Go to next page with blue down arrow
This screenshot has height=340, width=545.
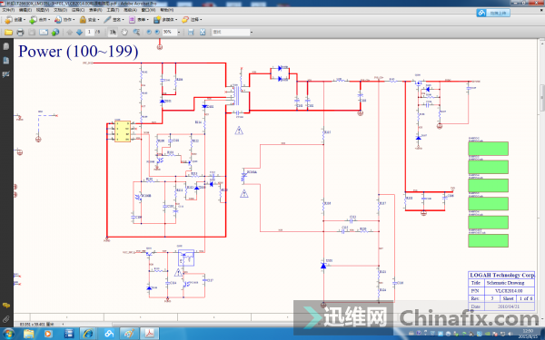click(x=79, y=33)
